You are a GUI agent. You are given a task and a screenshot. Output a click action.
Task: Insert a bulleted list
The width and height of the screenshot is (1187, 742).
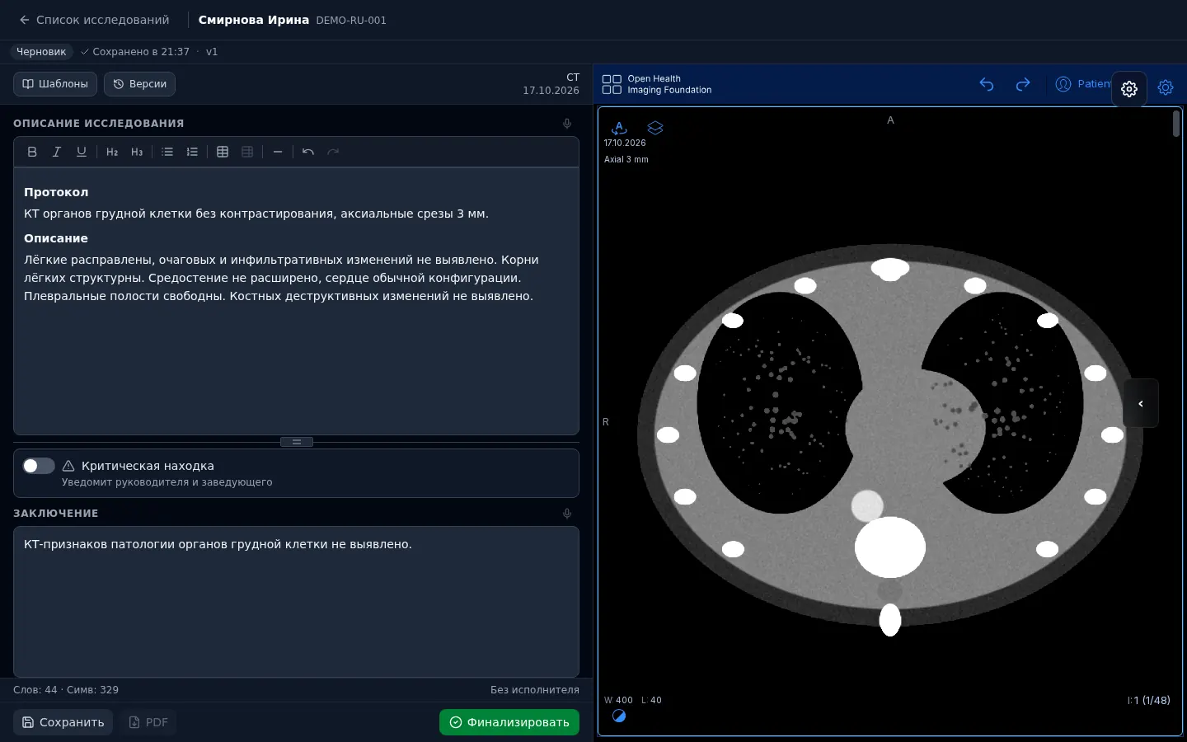(167, 152)
